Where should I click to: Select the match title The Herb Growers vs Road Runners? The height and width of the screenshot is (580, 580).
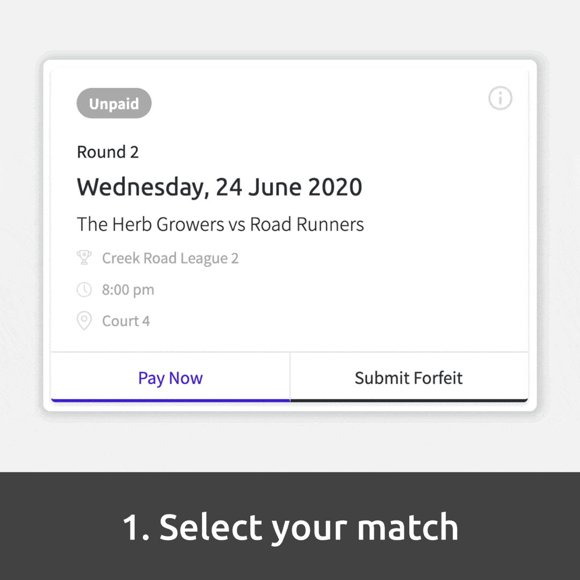[x=220, y=224]
